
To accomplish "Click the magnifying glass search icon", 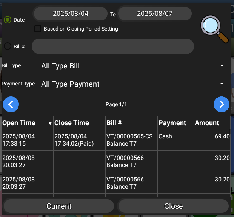I will (215, 29).
